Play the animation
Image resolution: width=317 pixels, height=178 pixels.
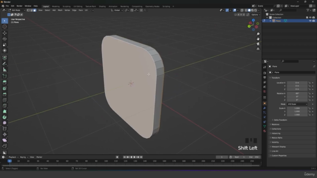(134, 157)
